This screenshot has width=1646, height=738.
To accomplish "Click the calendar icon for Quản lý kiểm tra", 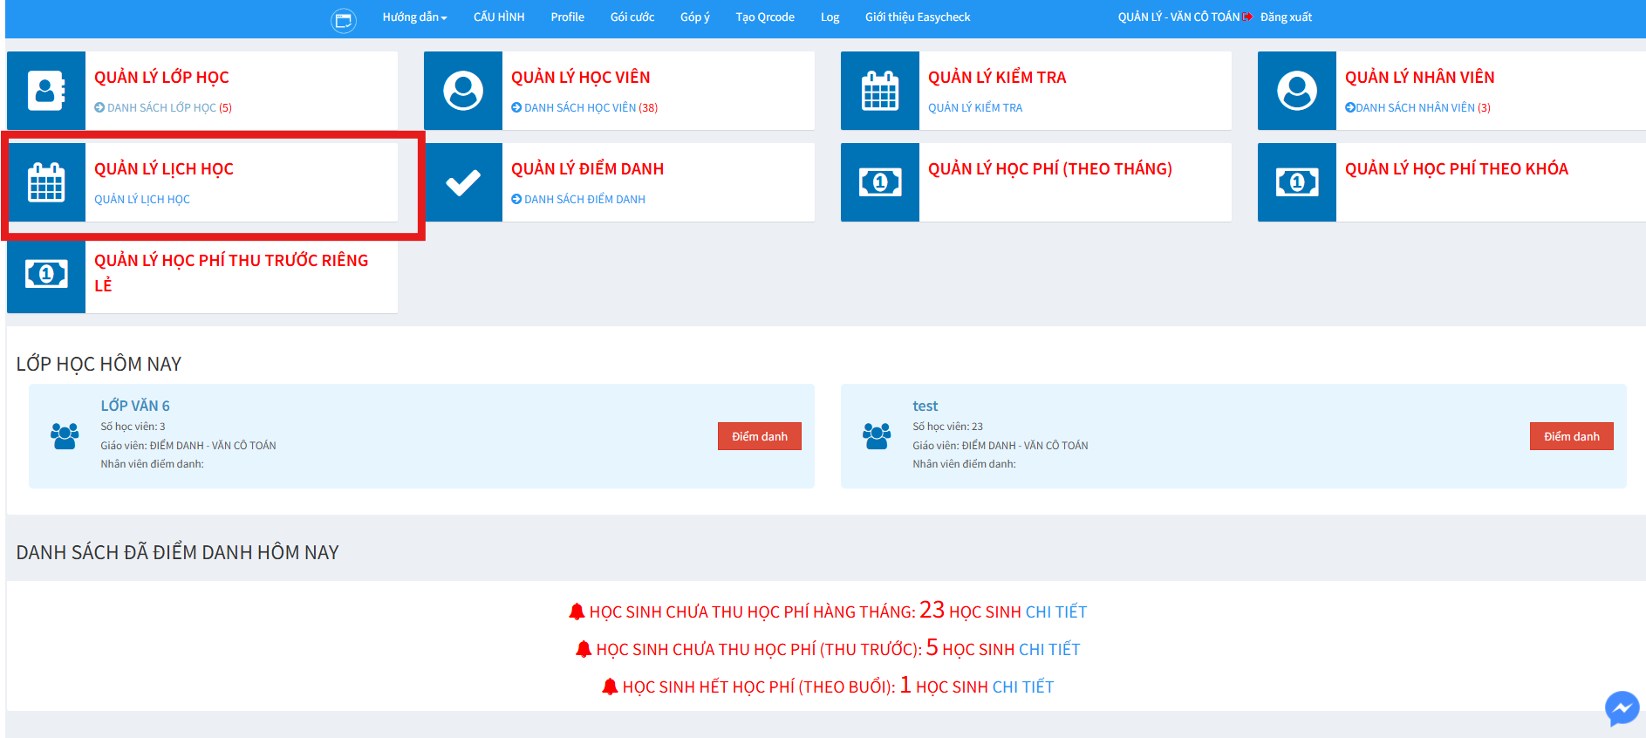I will point(880,91).
